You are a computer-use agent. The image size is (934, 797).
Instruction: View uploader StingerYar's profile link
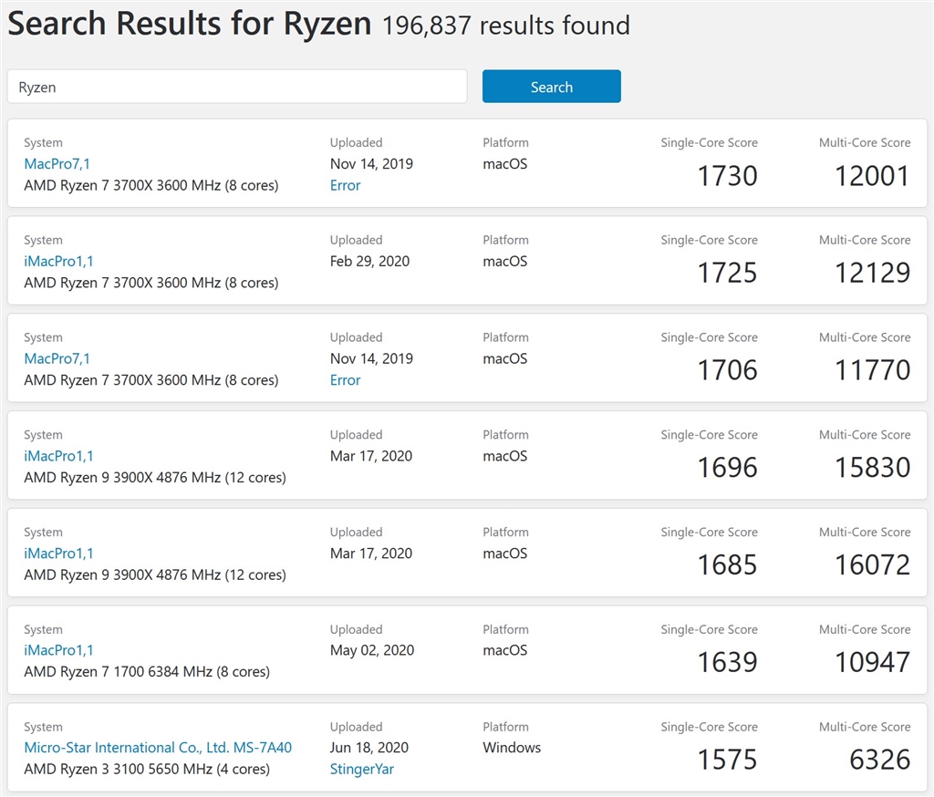[363, 769]
